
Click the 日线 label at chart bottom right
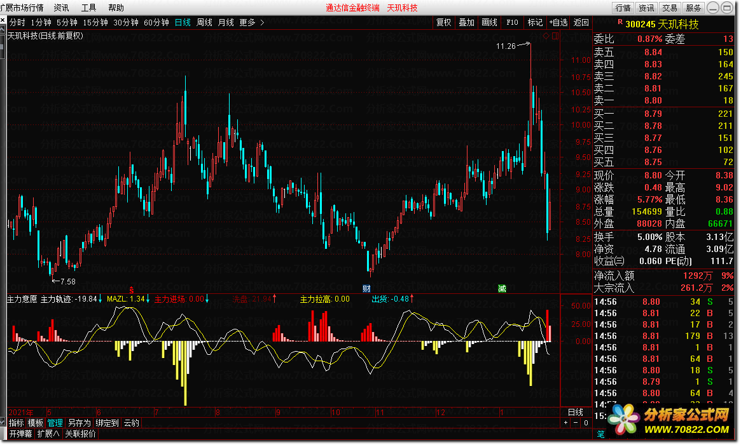[576, 412]
